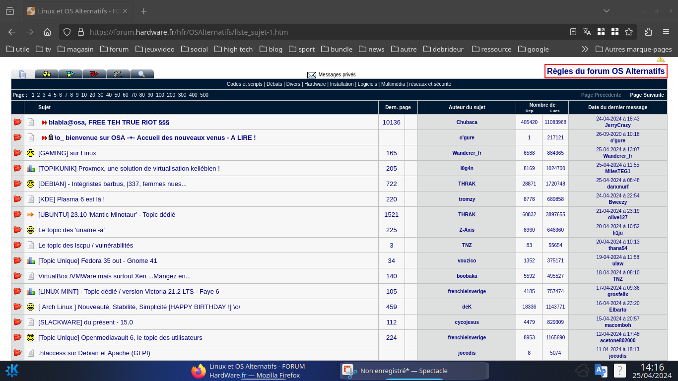Toggle Firefox reader view icon

[x=573, y=32]
